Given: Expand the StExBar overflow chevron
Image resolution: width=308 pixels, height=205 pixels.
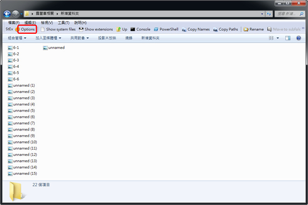Looking at the screenshot, I should click(303, 28).
